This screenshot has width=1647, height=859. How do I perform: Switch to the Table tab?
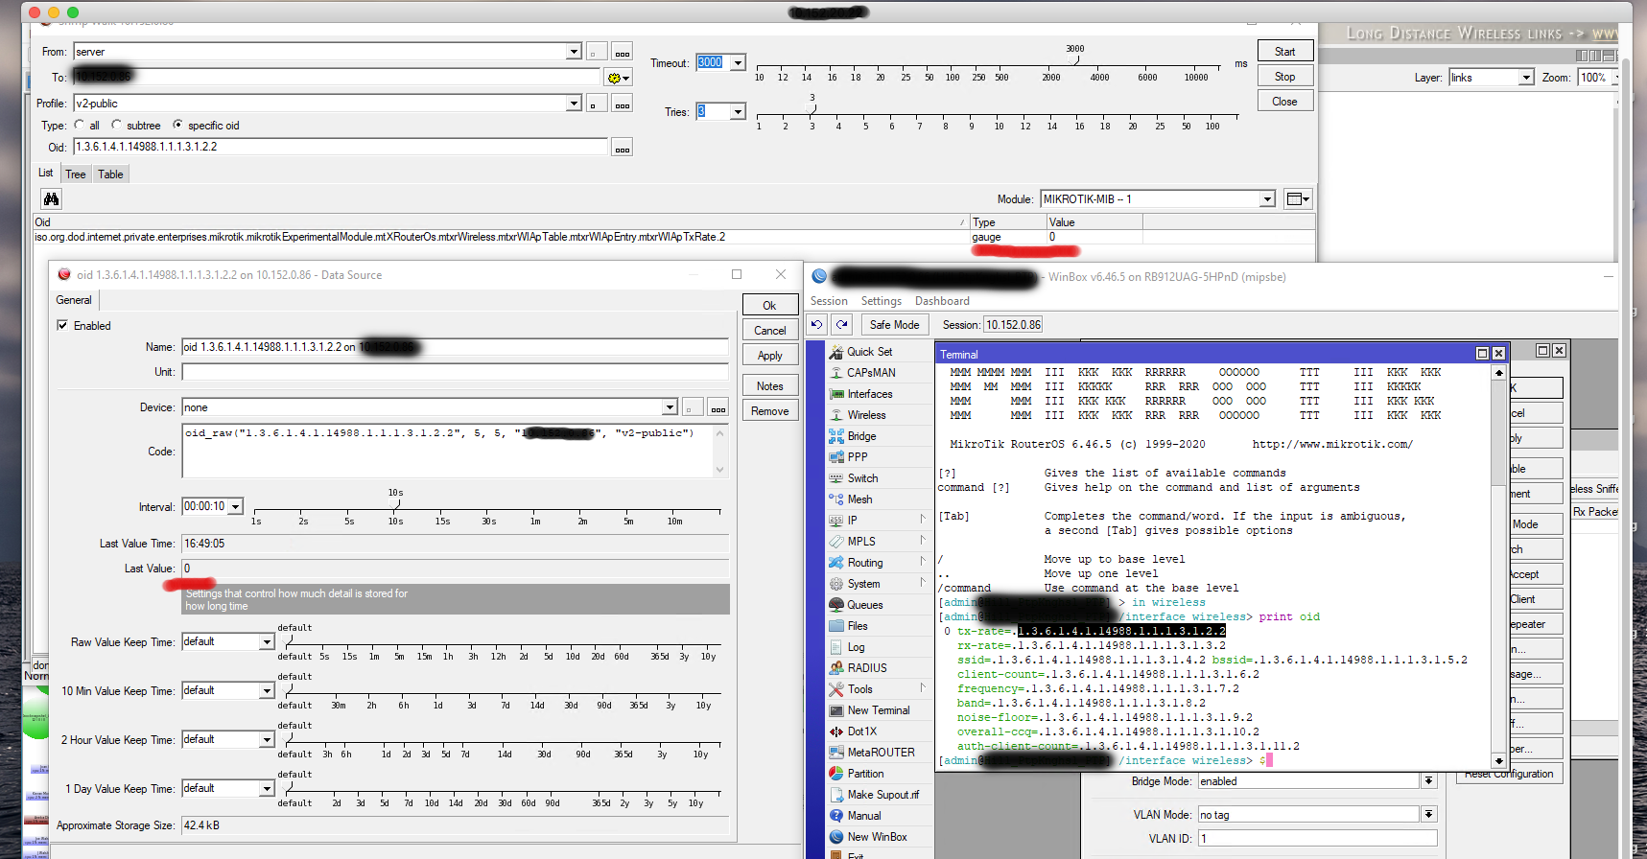[110, 174]
